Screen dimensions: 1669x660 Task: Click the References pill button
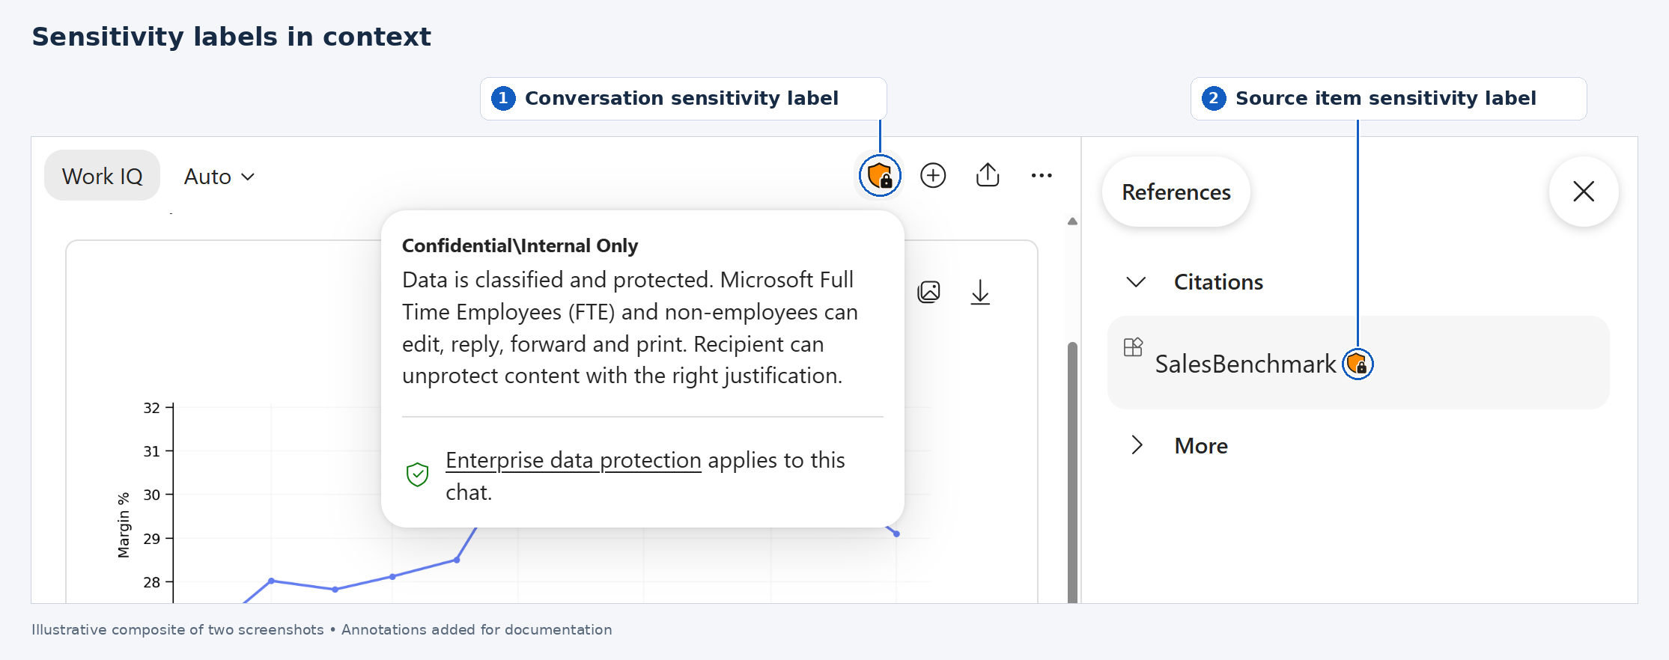click(x=1176, y=192)
